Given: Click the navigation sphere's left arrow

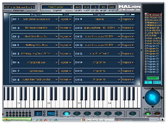Looking at the screenshot, I should click(x=143, y=98).
